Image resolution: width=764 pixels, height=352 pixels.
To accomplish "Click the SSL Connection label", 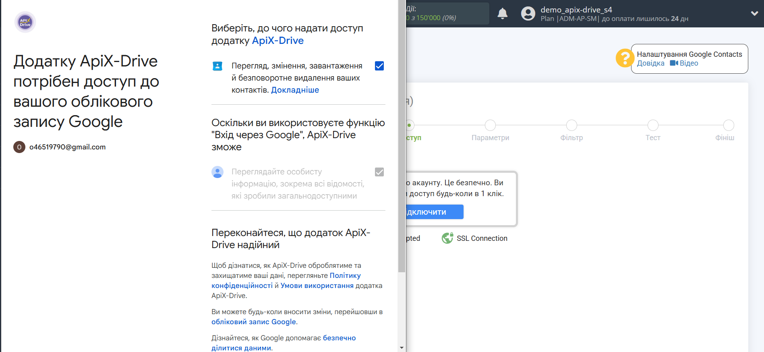I will tap(482, 238).
